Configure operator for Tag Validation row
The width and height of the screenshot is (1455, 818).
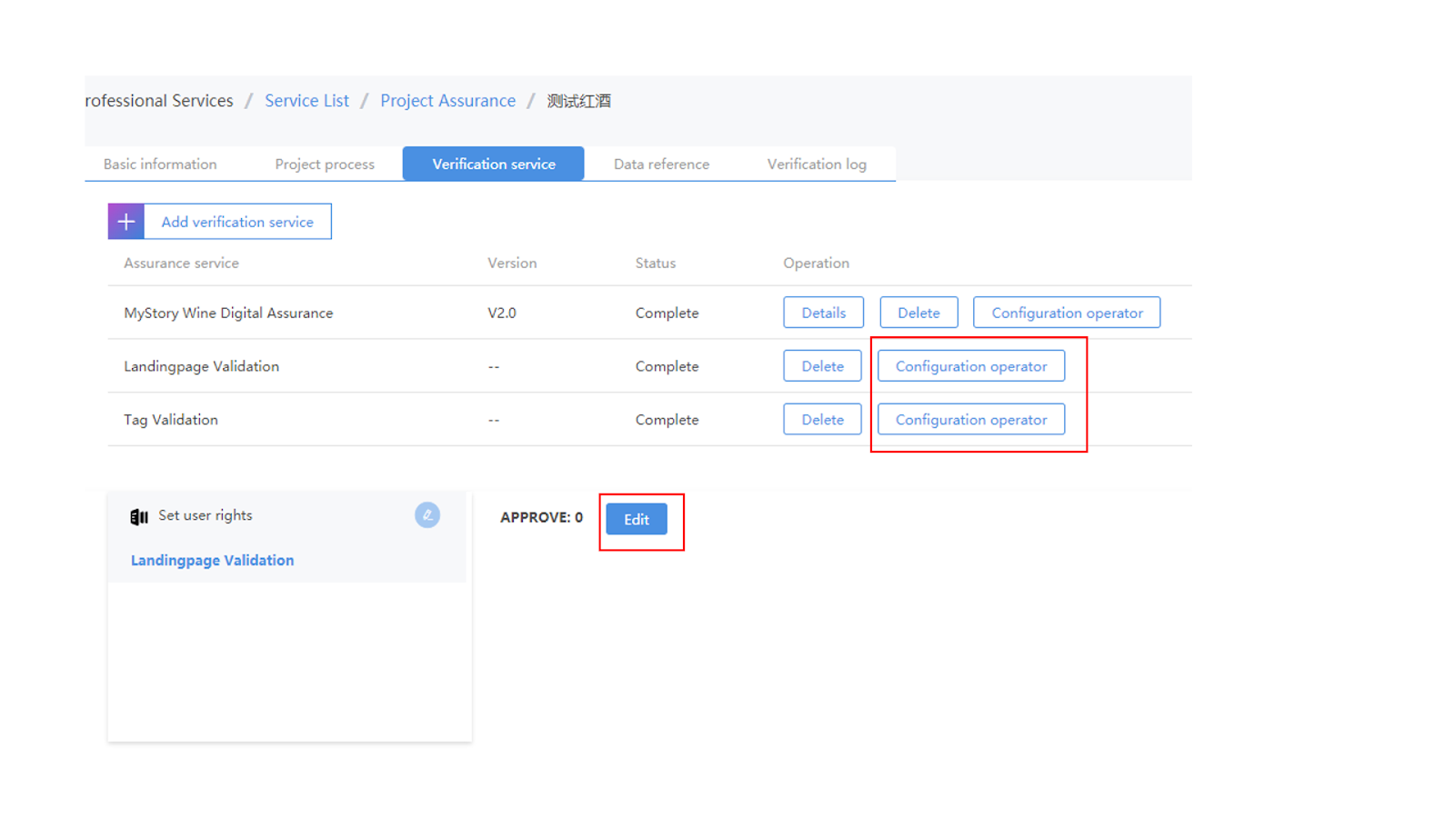[x=971, y=420]
